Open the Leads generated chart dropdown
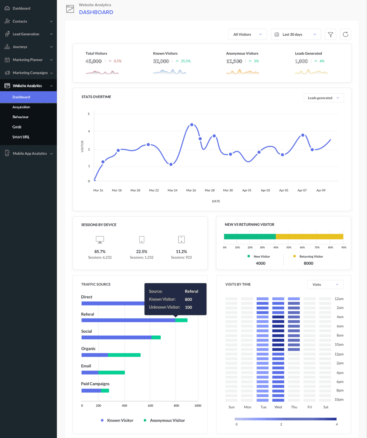Image resolution: width=367 pixels, height=438 pixels. coord(323,98)
